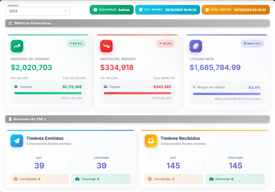Click the green Cobrado progress bar

(48, 93)
